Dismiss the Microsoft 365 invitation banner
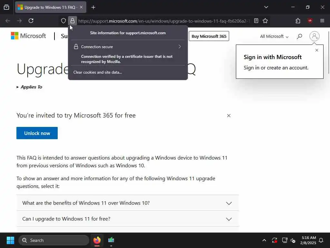The image size is (330, 248). click(x=229, y=116)
